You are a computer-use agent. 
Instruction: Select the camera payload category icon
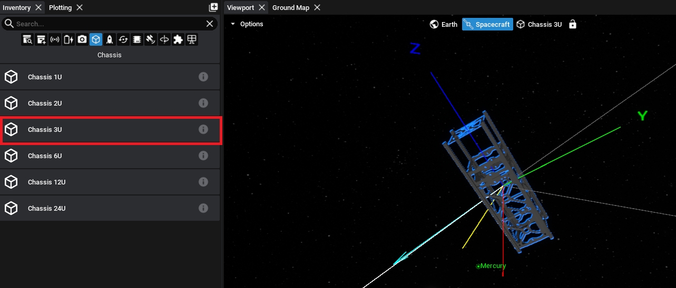pos(82,39)
